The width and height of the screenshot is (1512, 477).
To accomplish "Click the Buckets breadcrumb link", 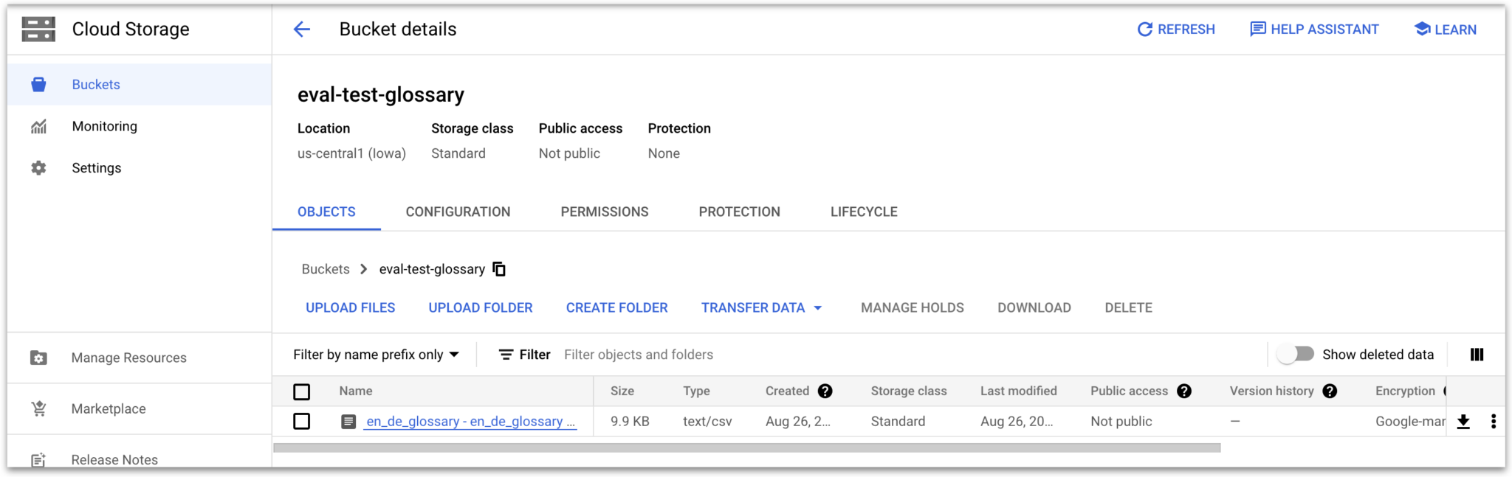I will pyautogui.click(x=326, y=269).
